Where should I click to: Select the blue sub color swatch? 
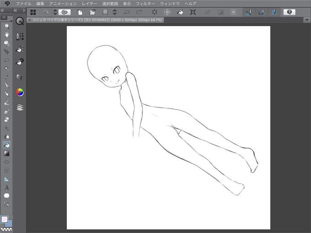[x=9, y=224]
